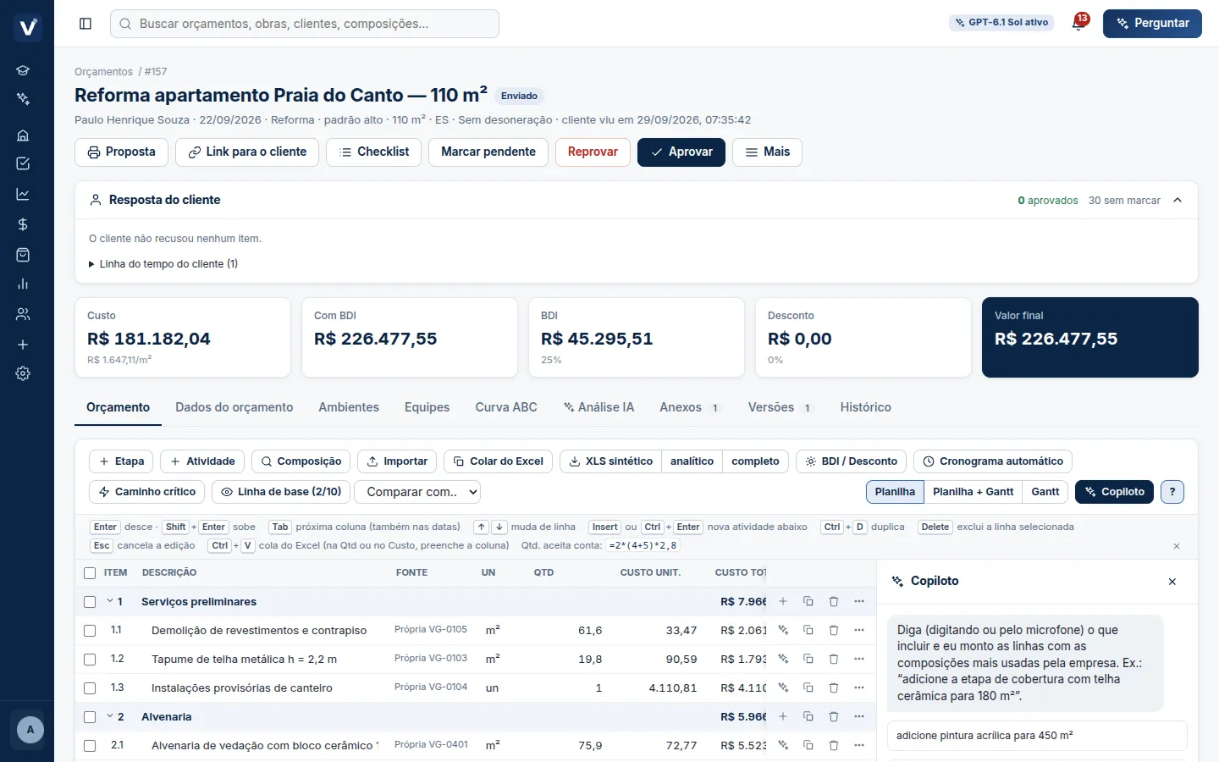1219x762 pixels.
Task: Focus the search bar for orçamentos
Action: pos(305,24)
